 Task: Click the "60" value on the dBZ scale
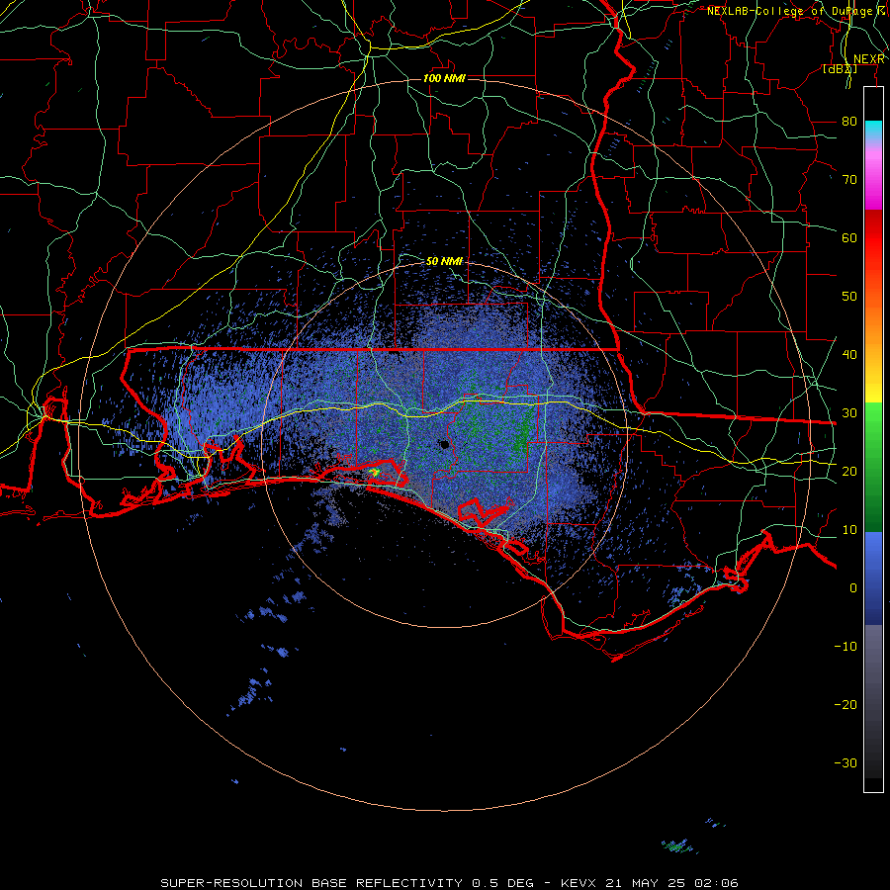849,237
